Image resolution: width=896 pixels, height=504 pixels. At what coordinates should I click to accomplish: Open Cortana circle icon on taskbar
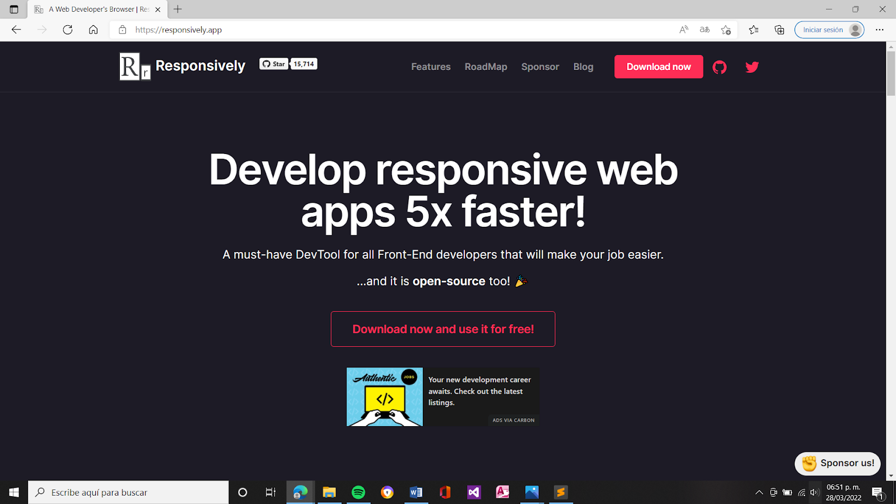(242, 492)
